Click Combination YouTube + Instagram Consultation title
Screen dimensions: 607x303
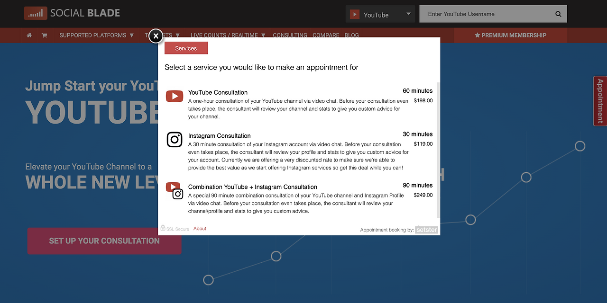(253, 187)
